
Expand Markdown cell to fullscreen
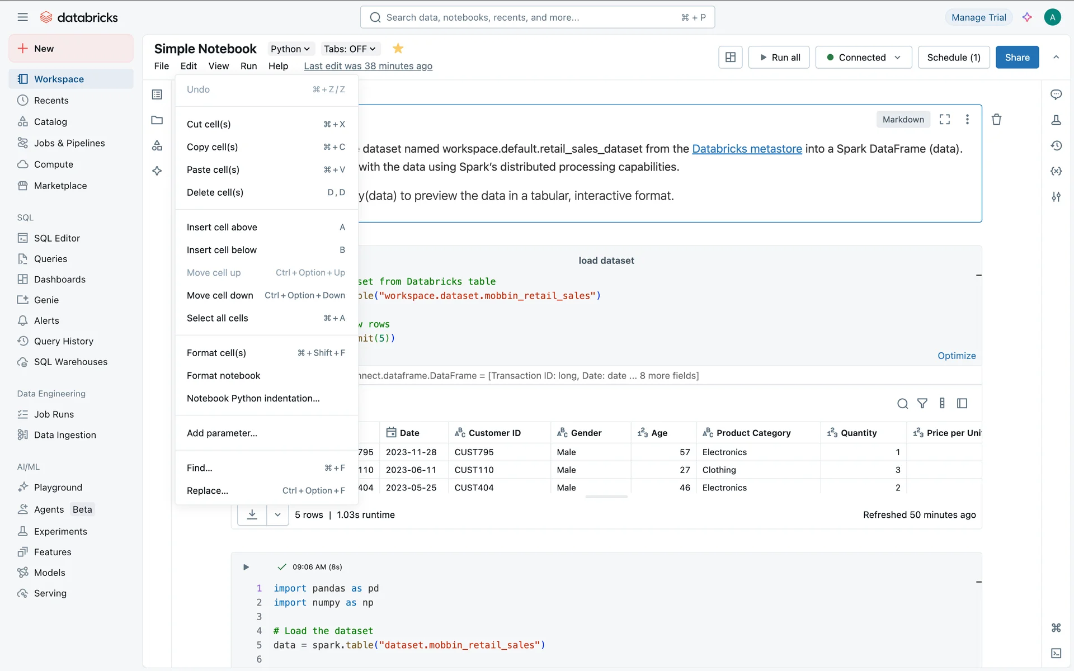point(944,119)
